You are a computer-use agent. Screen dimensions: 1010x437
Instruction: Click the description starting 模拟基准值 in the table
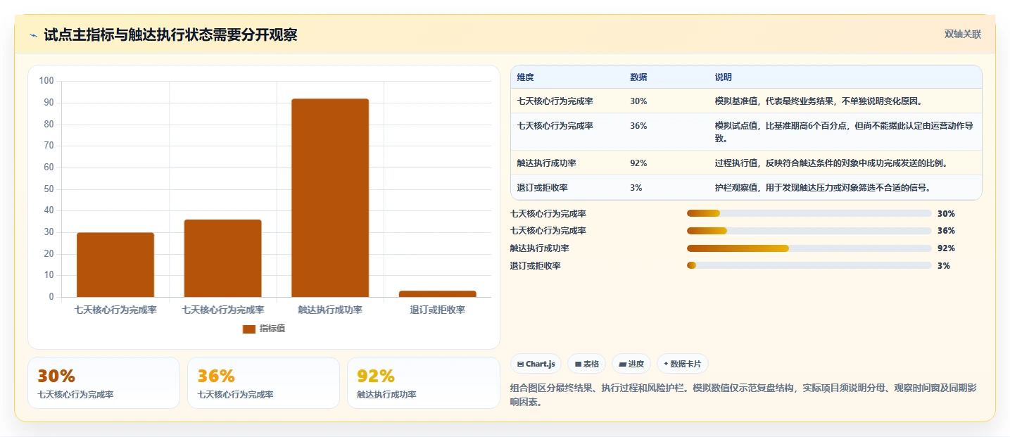(x=819, y=101)
